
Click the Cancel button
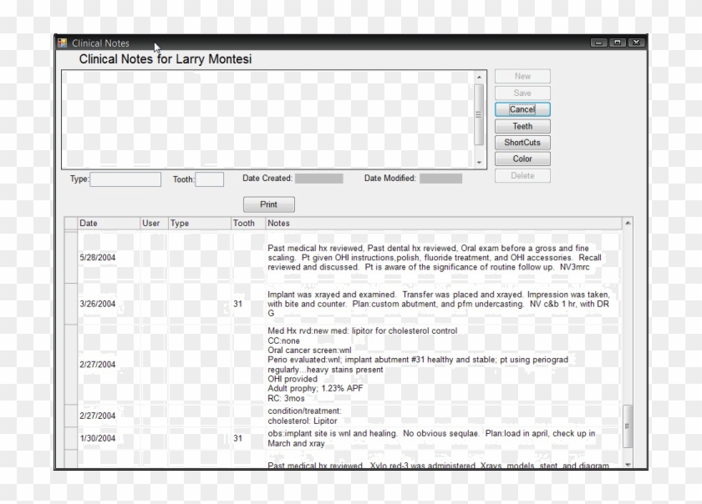tap(521, 109)
